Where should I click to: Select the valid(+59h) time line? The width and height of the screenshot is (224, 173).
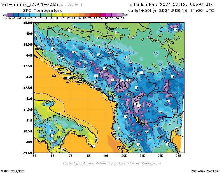tap(171, 11)
